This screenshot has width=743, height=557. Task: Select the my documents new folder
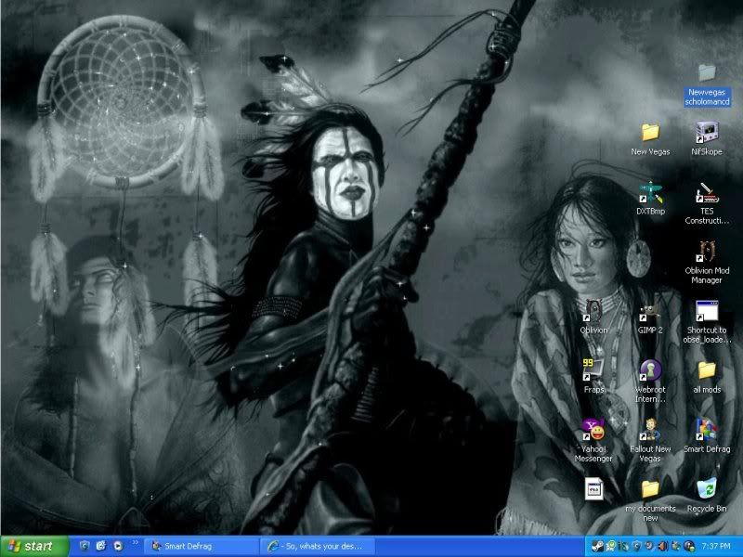click(650, 488)
